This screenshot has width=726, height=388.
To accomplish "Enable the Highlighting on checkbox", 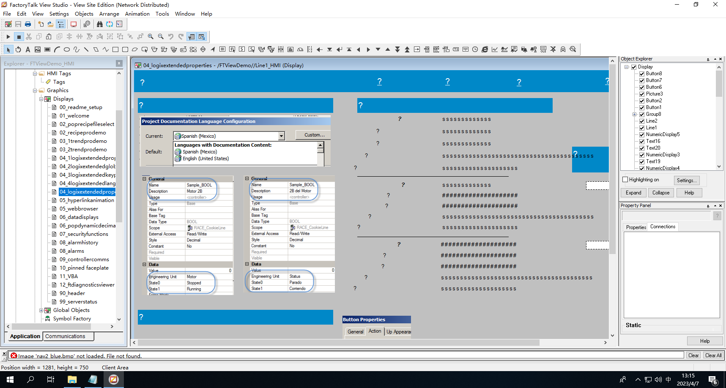I will tap(625, 180).
